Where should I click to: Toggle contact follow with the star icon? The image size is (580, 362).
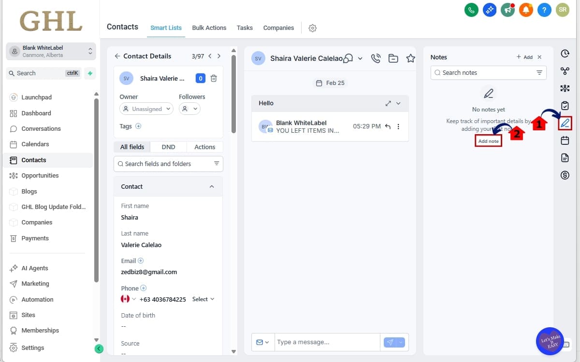[x=410, y=58]
